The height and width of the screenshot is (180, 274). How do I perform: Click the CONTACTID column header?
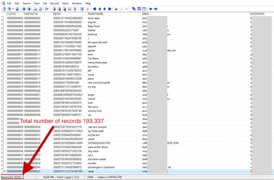click(38, 14)
